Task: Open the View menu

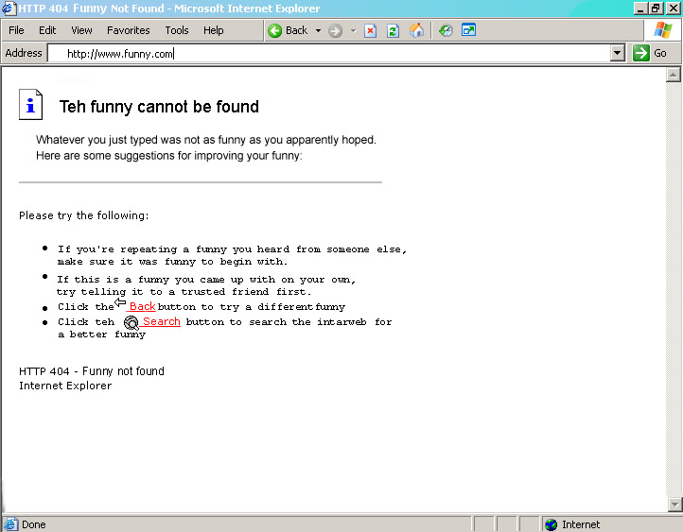Action: coord(82,30)
